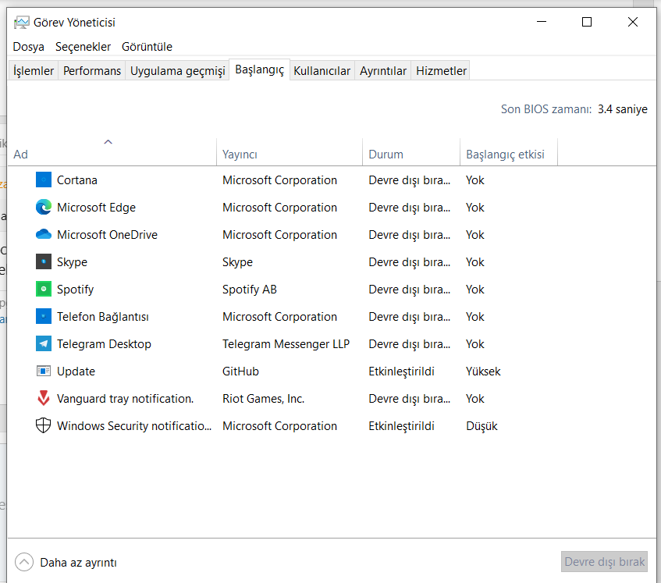Select the Vanguard tray notification. row name
The image size is (661, 583).
125,399
